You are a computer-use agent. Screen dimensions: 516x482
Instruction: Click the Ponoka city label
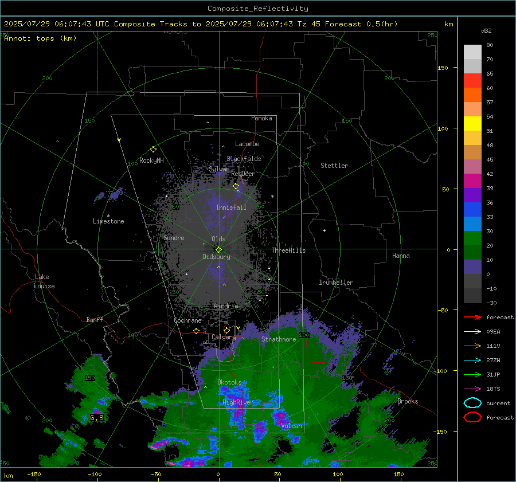(x=261, y=118)
